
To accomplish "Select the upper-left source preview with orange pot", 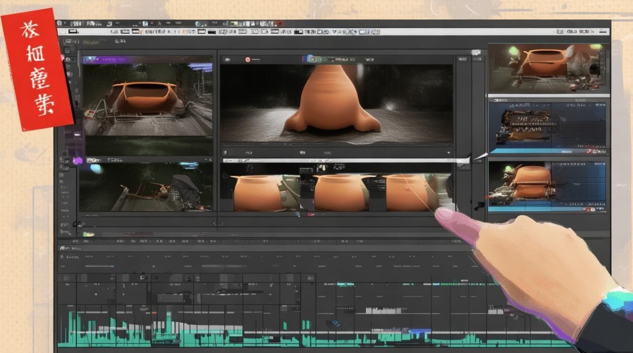I will pyautogui.click(x=147, y=99).
